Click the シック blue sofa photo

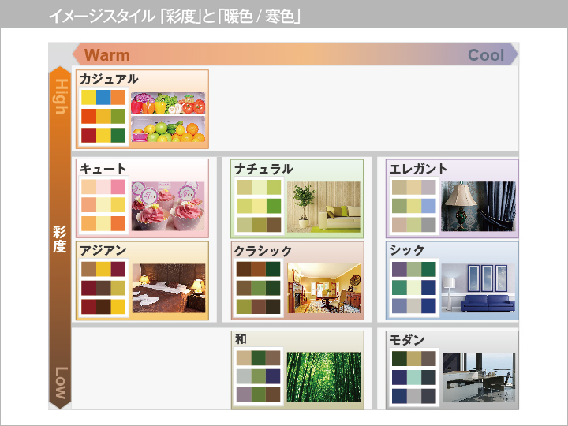tap(478, 288)
